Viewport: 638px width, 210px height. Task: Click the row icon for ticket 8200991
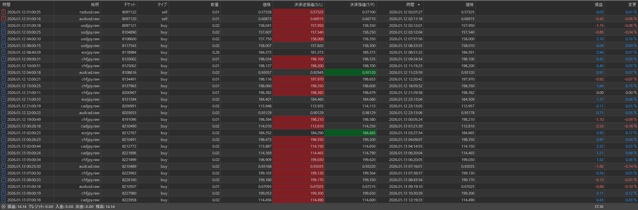(3, 106)
